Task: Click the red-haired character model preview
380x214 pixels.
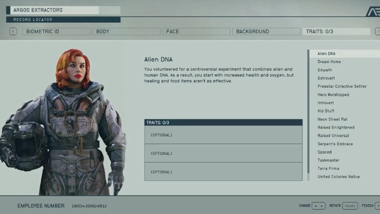Action: click(63, 122)
